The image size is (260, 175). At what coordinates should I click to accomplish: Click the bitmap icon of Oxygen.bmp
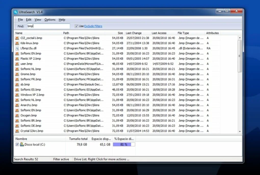point(17,115)
